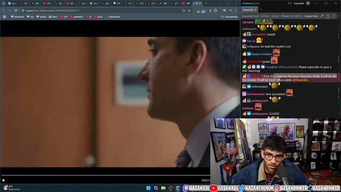Open the activity bookmark
Image resolution: width=341 pixels, height=192 pixels.
tap(41, 17)
